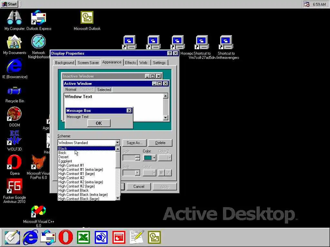Open the Outlook Express desktop icon
This screenshot has width=330, height=247.
39,20
